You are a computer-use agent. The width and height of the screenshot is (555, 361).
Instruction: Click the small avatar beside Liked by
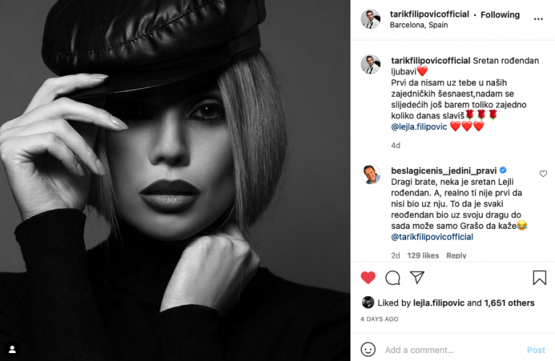[x=368, y=303]
